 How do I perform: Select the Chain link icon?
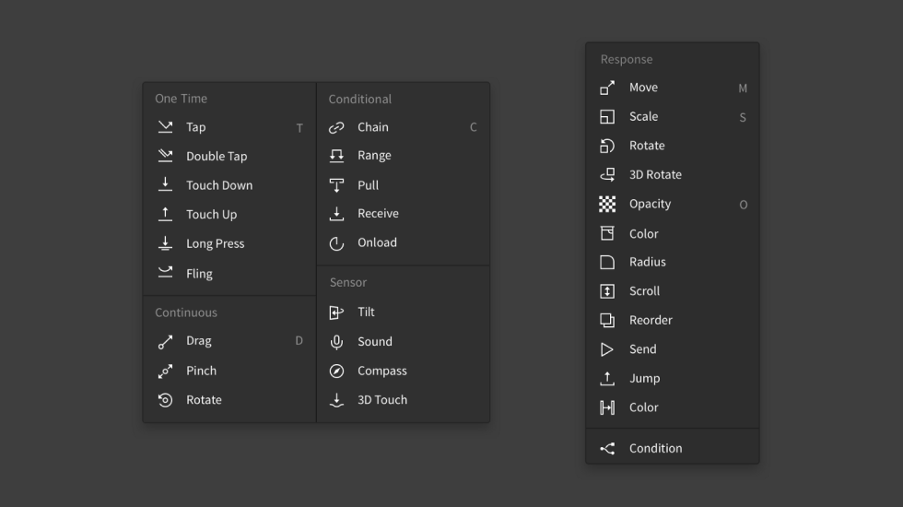click(336, 127)
